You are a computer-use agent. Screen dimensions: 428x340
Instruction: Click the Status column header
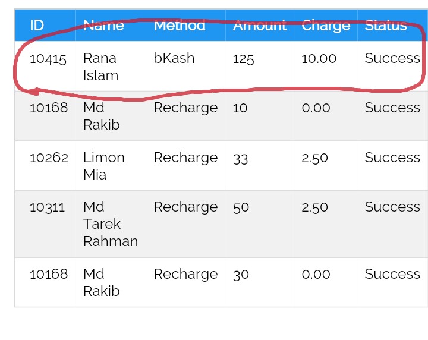pyautogui.click(x=386, y=25)
